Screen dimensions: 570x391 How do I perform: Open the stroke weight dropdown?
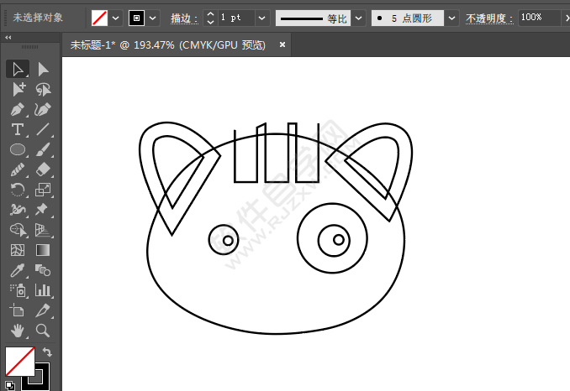point(261,18)
